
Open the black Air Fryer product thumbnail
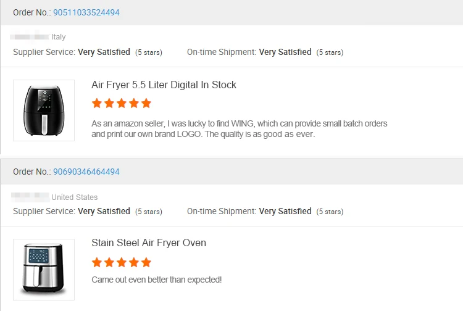pyautogui.click(x=44, y=110)
